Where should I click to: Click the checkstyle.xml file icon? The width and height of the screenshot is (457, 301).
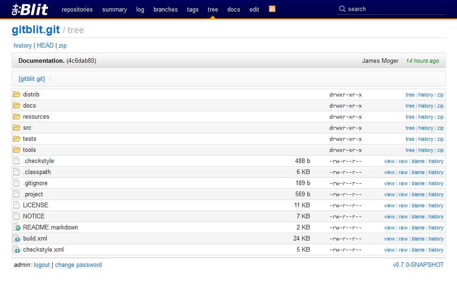click(17, 249)
